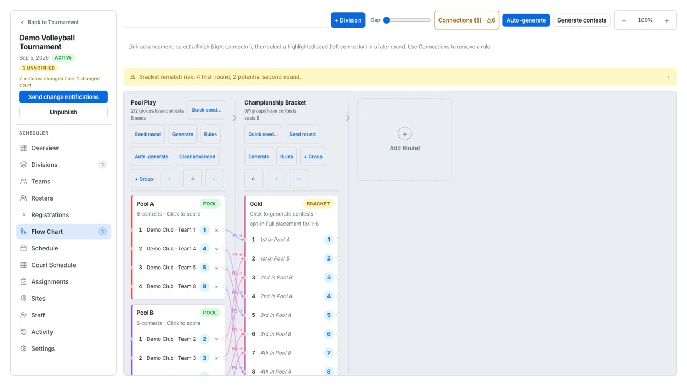Remove Demo Club Team 1 from Pool A

tap(216, 231)
